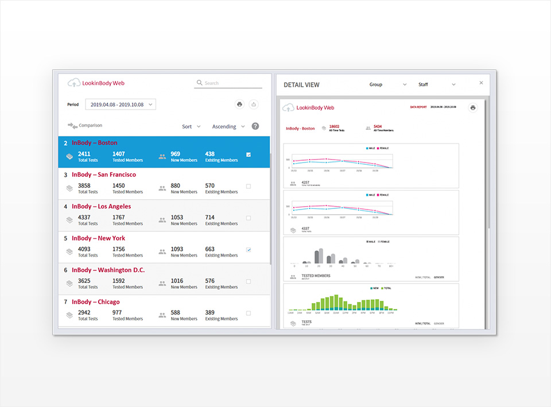
Task: Open the Sort dropdown
Action: point(191,126)
